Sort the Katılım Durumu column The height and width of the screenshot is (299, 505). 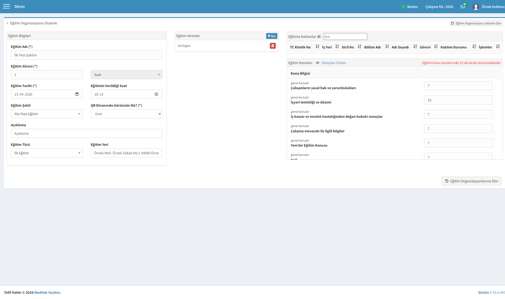coord(474,47)
